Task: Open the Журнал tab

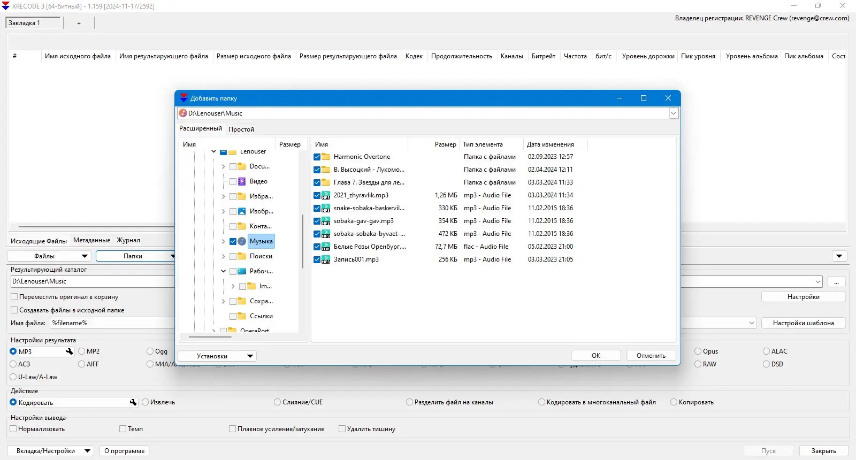Action: click(128, 240)
